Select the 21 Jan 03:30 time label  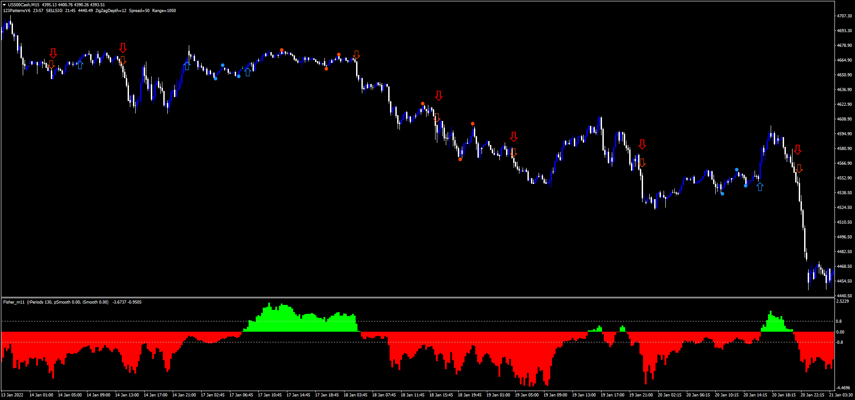pos(841,395)
